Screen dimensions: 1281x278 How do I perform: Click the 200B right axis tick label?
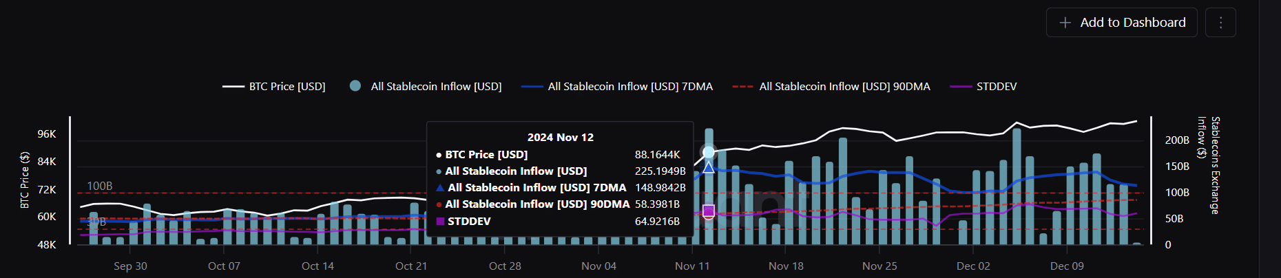[x=1177, y=140]
